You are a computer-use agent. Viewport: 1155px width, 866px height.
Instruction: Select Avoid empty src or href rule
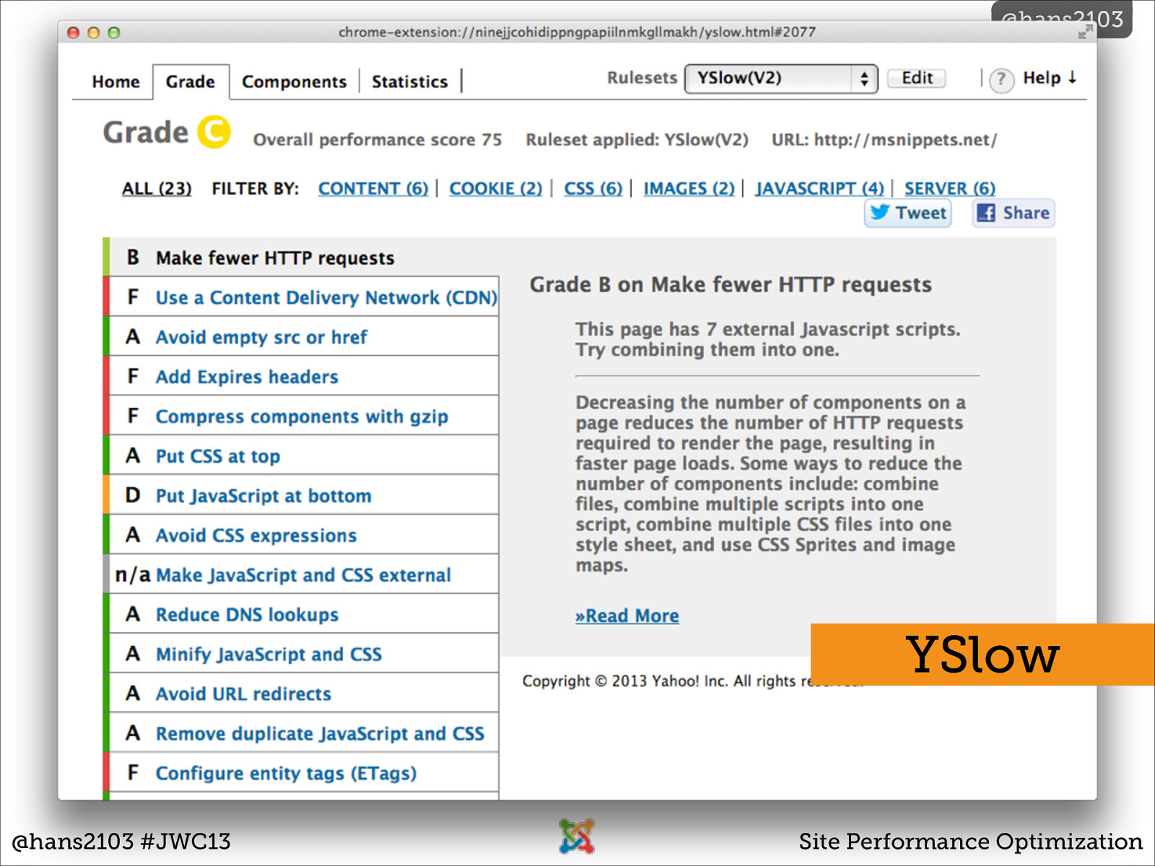[x=301, y=336]
